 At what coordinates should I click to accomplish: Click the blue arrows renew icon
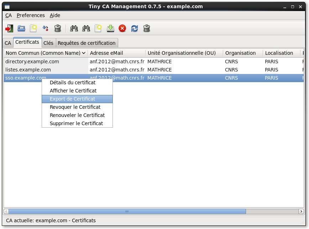(x=135, y=28)
